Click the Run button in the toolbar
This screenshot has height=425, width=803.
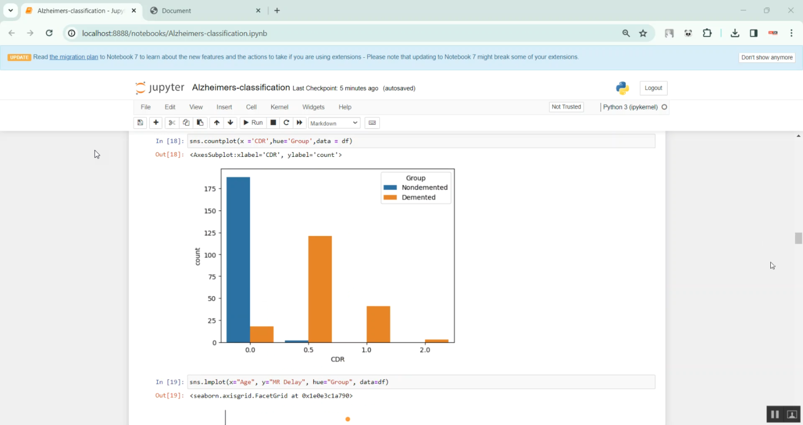point(253,123)
